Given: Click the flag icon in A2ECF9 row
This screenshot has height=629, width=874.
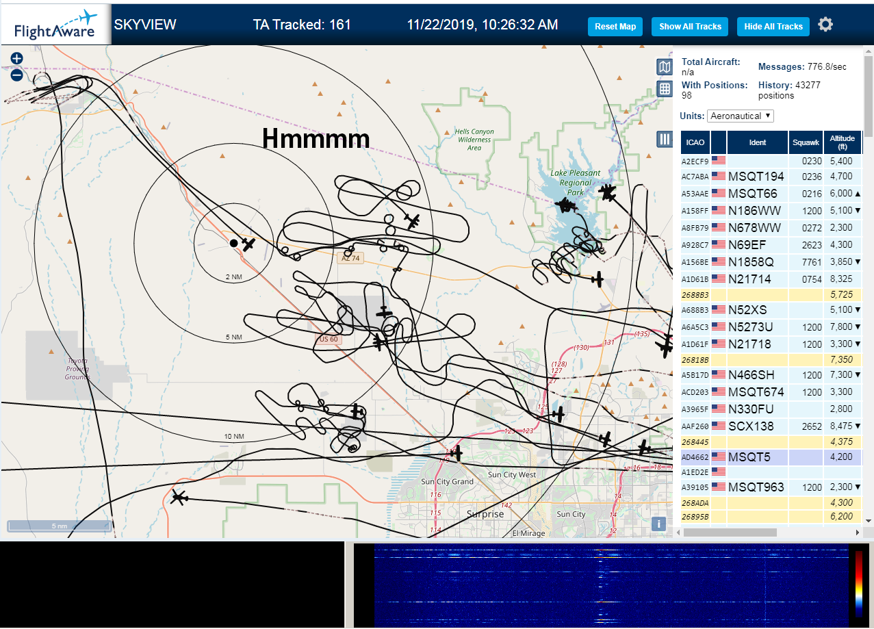Looking at the screenshot, I should pos(719,160).
